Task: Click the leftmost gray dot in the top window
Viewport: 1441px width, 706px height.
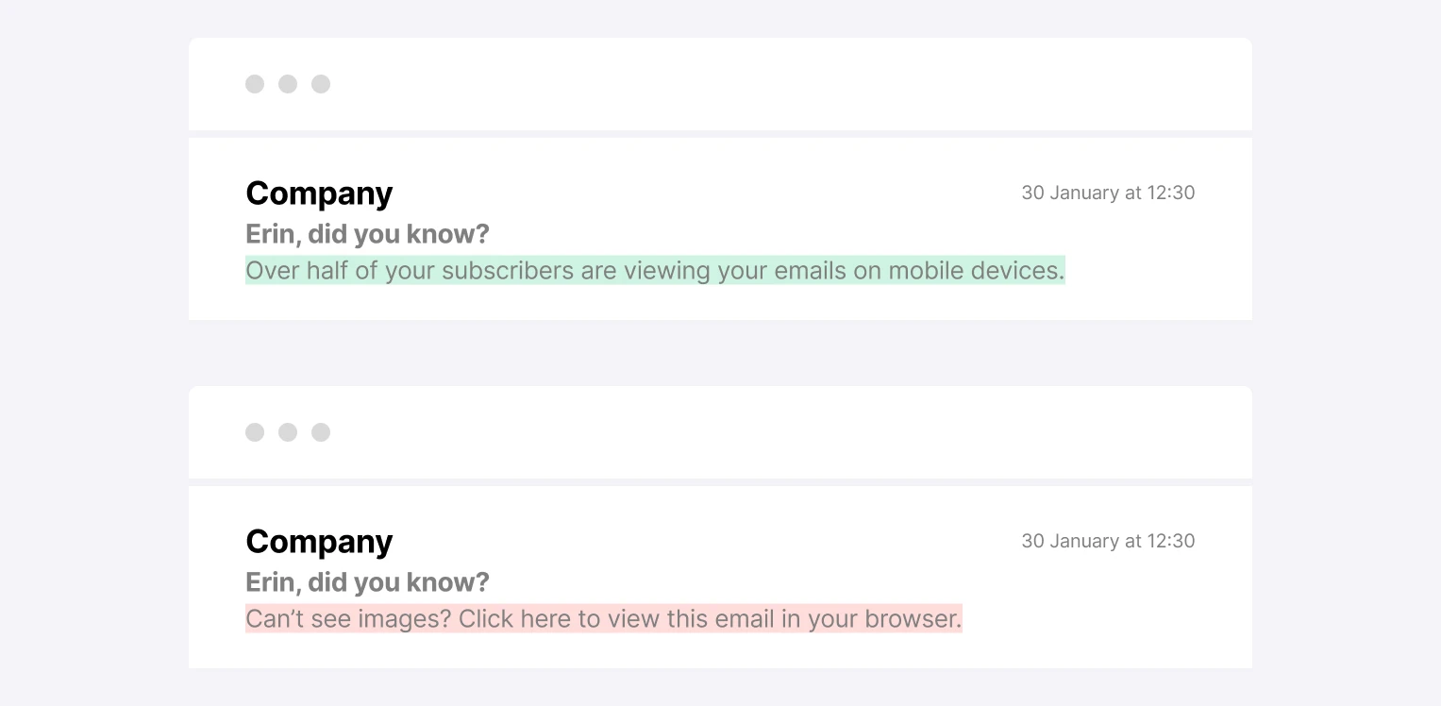Action: [255, 84]
